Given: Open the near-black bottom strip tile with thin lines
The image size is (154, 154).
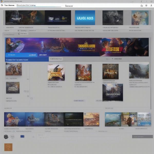Looking at the screenshot, I should [74, 119].
